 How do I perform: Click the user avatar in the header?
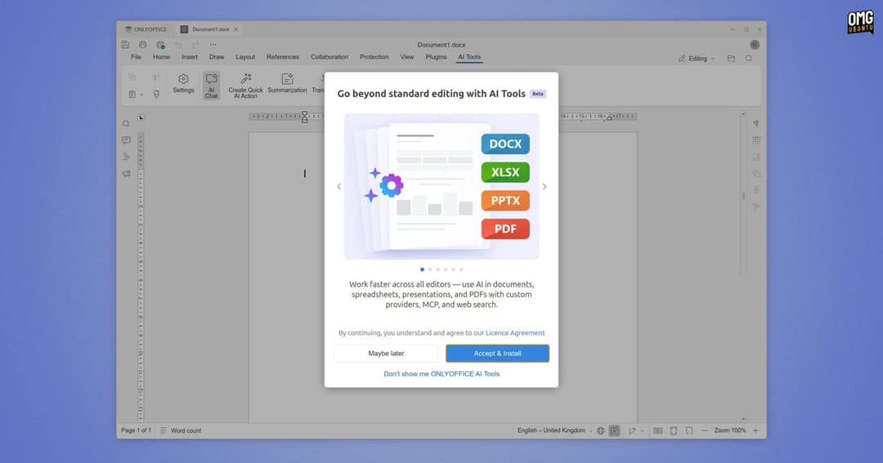click(755, 45)
